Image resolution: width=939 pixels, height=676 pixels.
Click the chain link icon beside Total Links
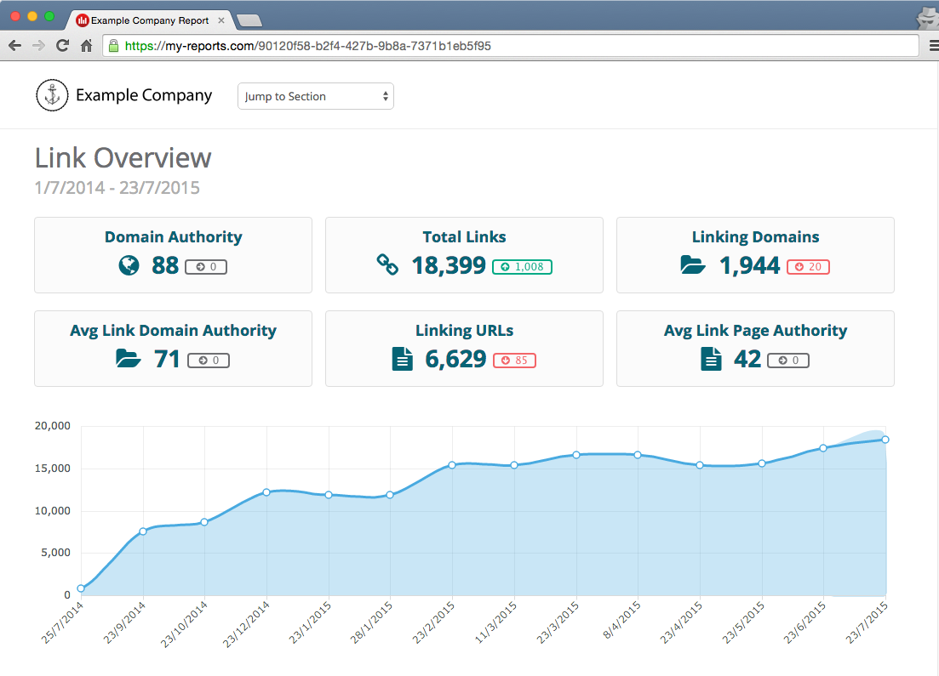coord(387,265)
